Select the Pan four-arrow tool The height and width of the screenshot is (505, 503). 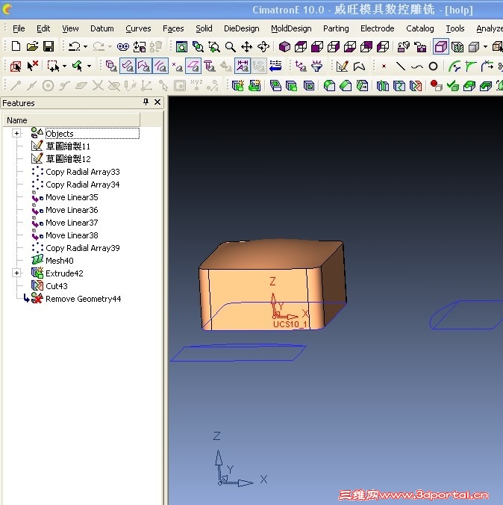point(247,47)
